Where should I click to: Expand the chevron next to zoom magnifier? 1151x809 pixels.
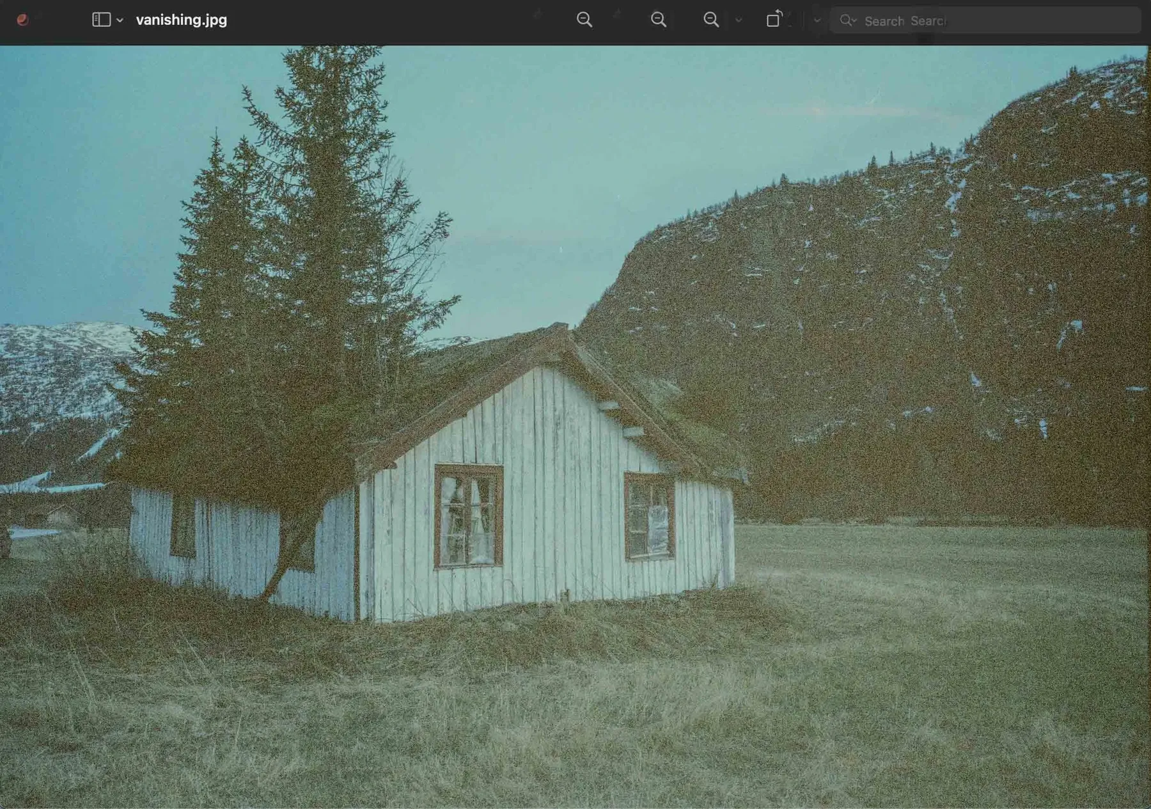739,20
